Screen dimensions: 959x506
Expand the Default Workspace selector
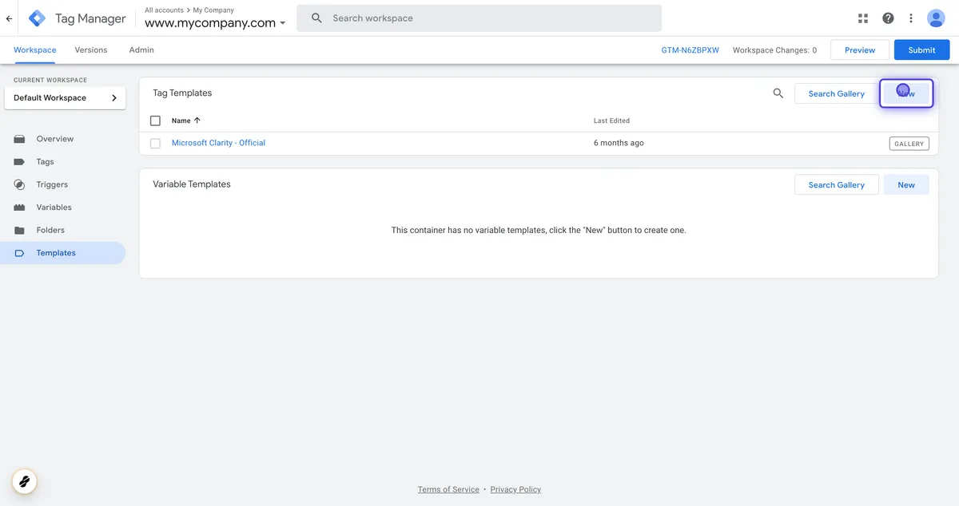[x=65, y=98]
